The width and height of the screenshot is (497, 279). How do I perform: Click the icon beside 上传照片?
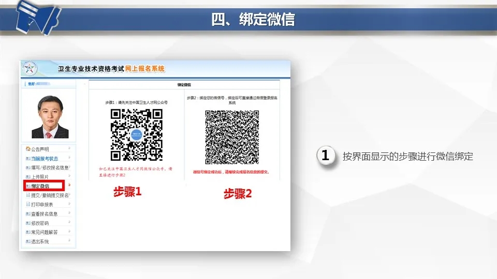point(28,177)
